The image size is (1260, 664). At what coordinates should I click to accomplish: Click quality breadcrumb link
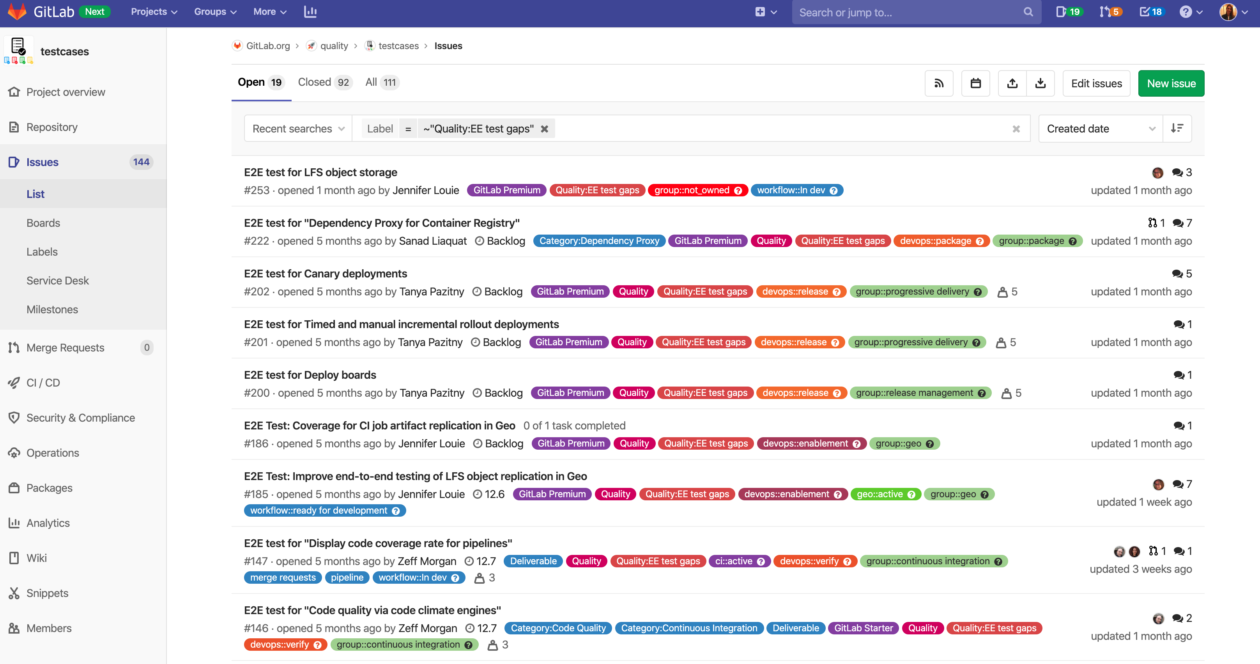coord(334,46)
